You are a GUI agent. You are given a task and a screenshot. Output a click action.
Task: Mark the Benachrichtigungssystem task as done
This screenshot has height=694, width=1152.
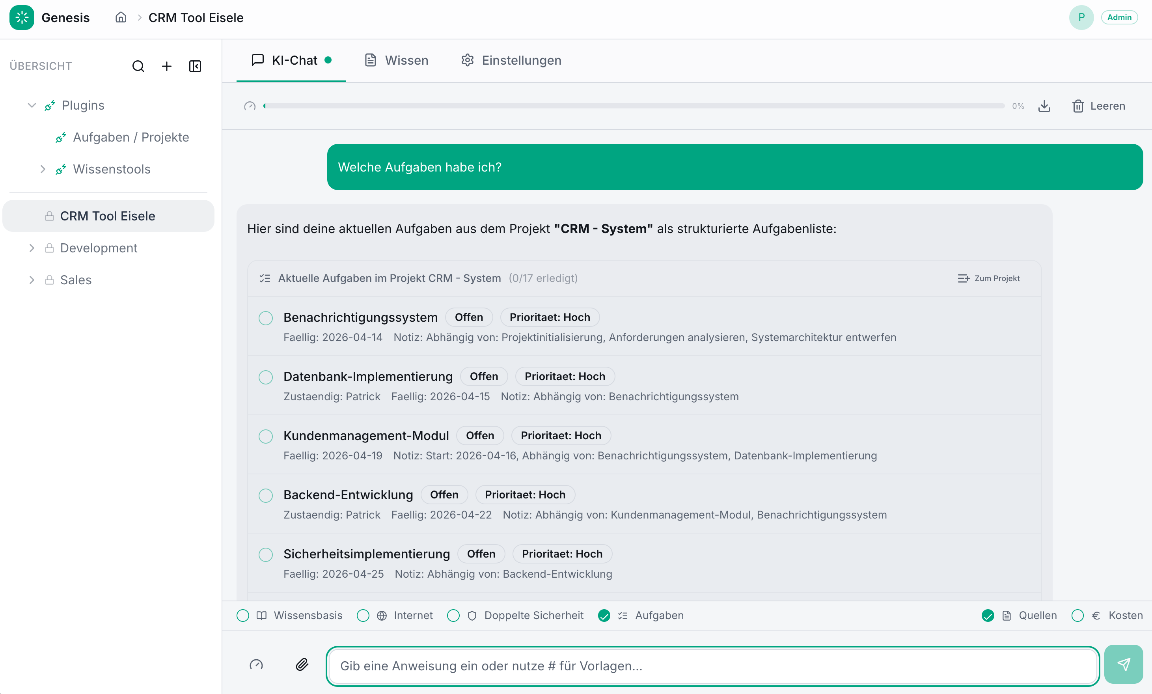(x=266, y=317)
